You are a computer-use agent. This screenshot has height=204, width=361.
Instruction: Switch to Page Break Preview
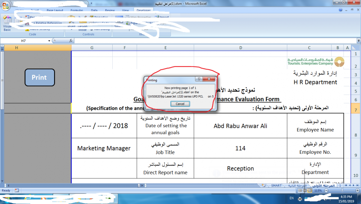(310, 190)
